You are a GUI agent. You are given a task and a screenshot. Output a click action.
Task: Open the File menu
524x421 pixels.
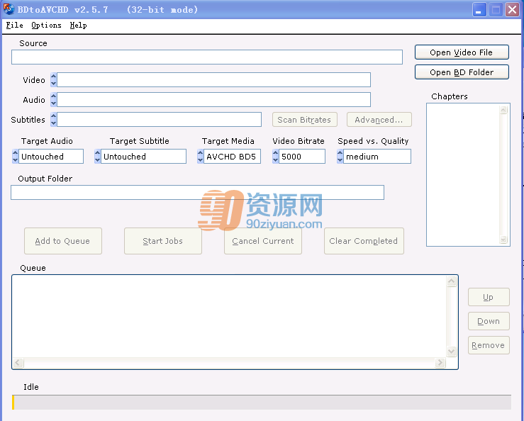[14, 26]
